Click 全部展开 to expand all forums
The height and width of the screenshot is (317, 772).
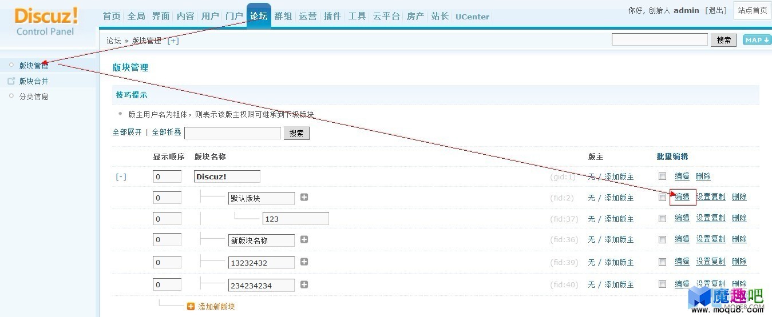[x=127, y=132]
